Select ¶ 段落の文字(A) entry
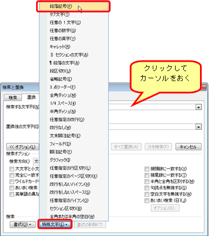 [x=73, y=63]
